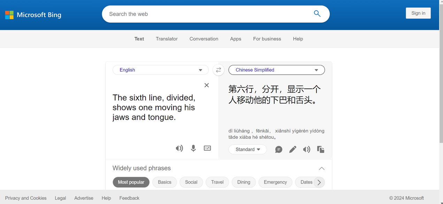Activate microphone voice input

(193, 148)
